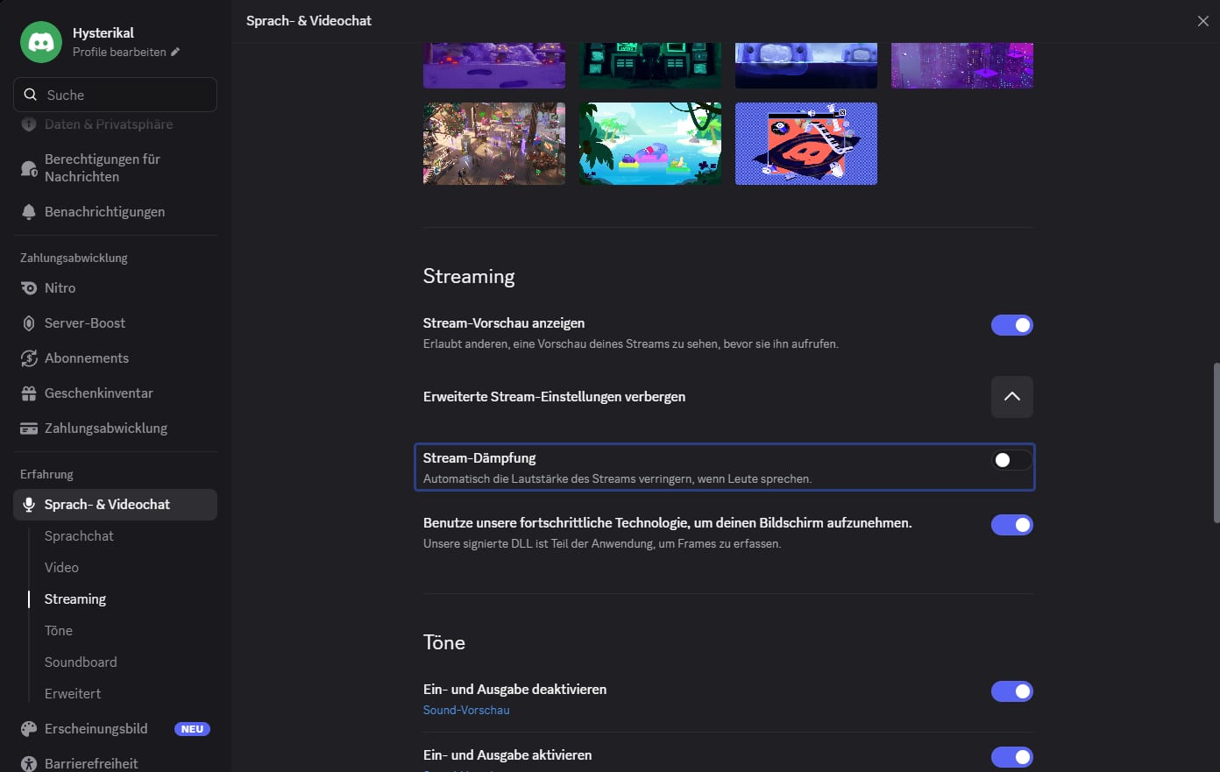Viewport: 1220px width, 772px height.
Task: Open Benachrichtigungen settings
Action: pos(115,212)
